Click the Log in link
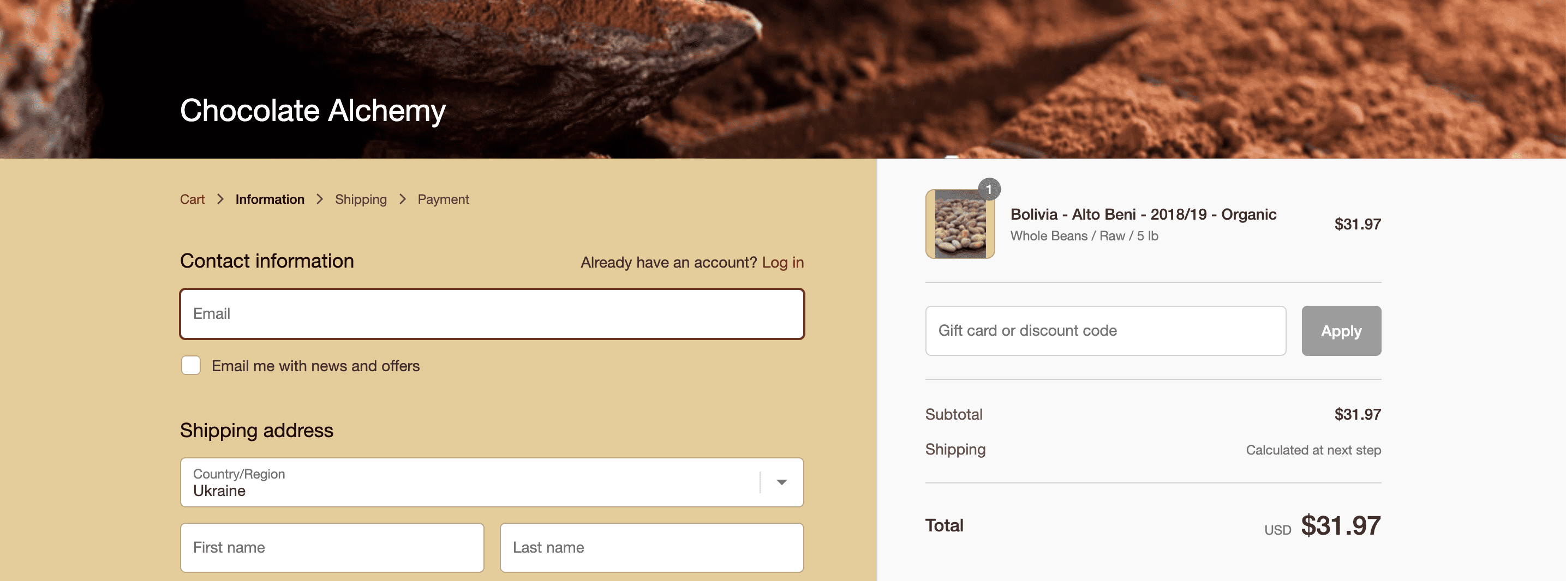Image resolution: width=1566 pixels, height=581 pixels. 782,262
